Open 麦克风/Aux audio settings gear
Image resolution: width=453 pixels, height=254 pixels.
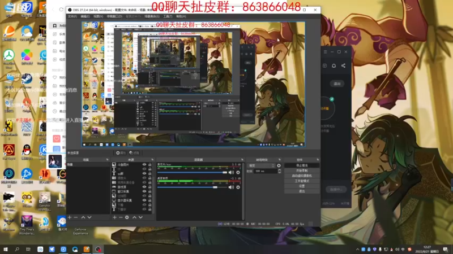click(238, 173)
